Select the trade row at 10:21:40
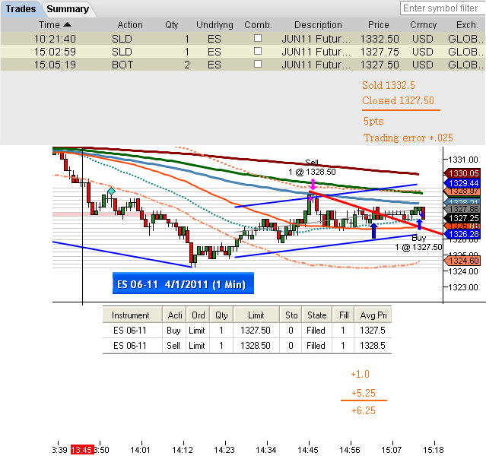Image resolution: width=486 pixels, height=459 pixels. coord(243,39)
